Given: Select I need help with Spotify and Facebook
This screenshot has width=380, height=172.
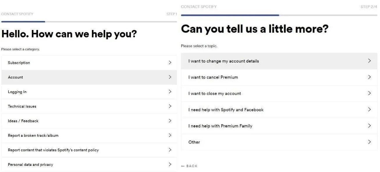Looking at the screenshot, I should point(226,110).
